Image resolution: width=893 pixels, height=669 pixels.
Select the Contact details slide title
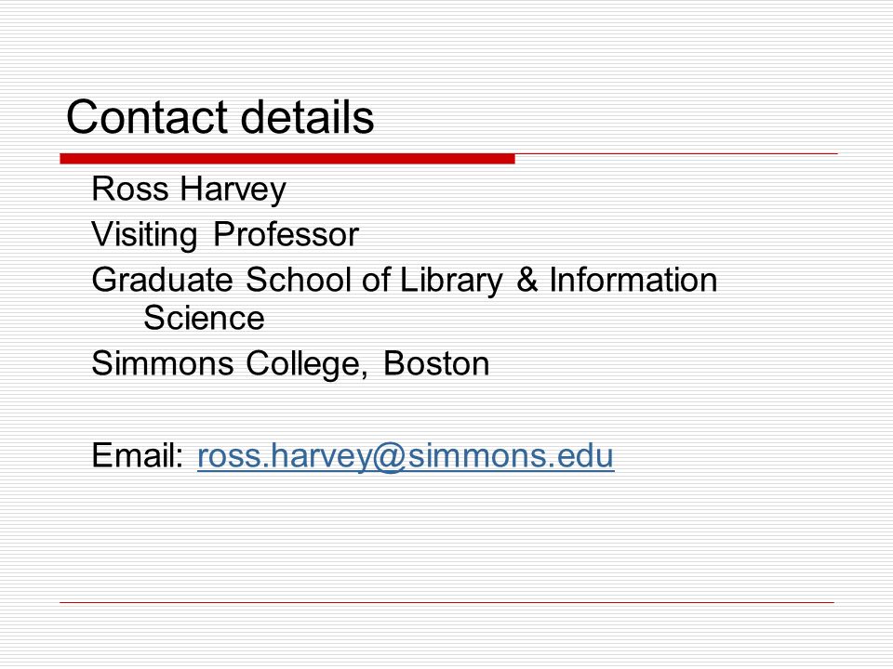(220, 117)
